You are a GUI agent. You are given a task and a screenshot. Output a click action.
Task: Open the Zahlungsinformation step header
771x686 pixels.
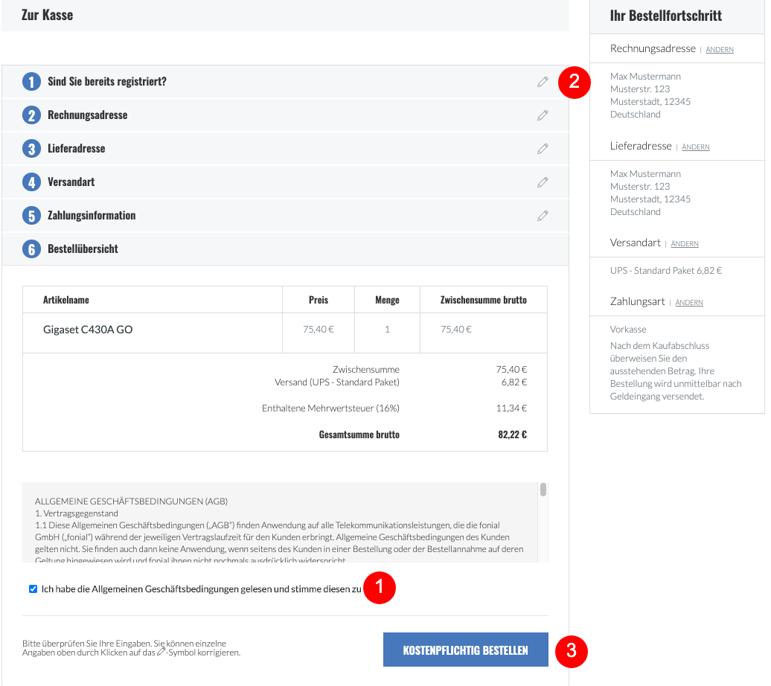285,215
